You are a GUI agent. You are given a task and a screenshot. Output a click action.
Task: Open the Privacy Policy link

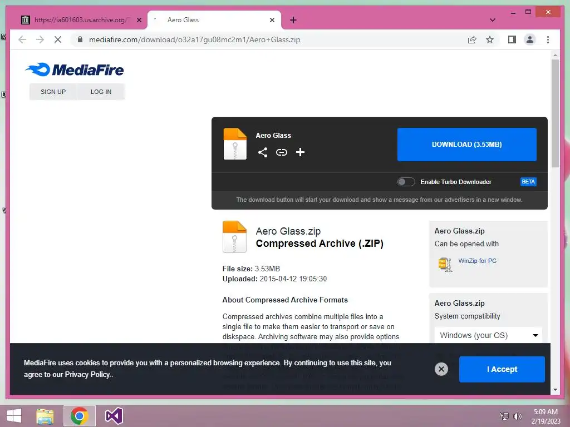pyautogui.click(x=87, y=374)
